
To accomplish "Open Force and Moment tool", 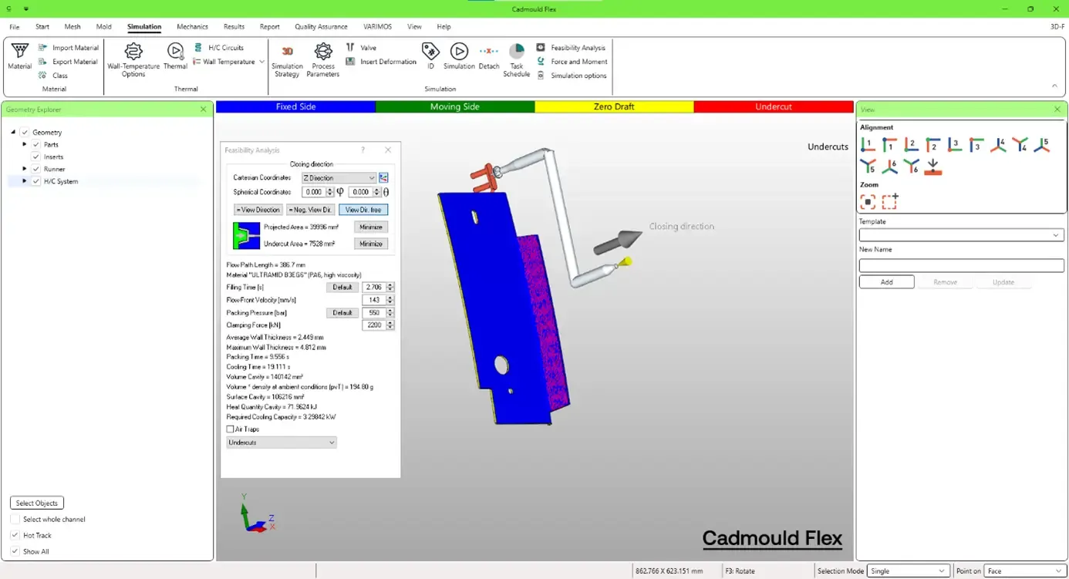I will [x=572, y=62].
